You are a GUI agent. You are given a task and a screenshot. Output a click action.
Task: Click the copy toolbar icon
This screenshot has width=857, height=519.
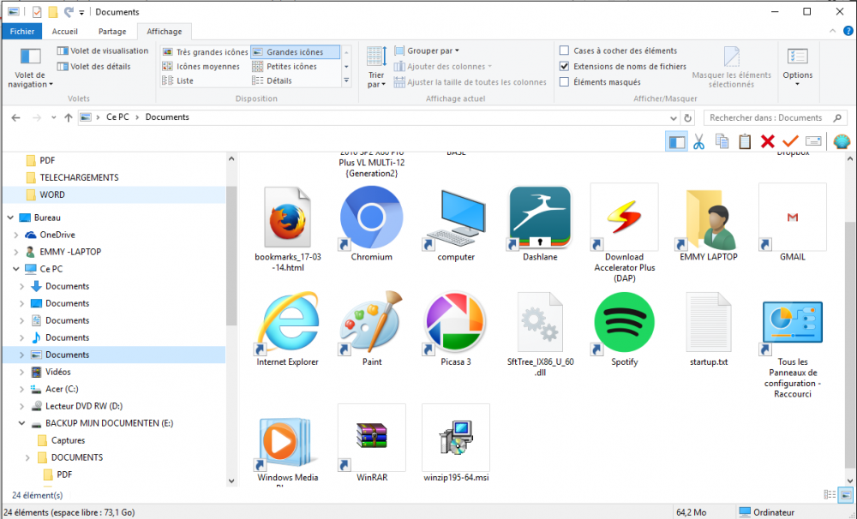[722, 141]
